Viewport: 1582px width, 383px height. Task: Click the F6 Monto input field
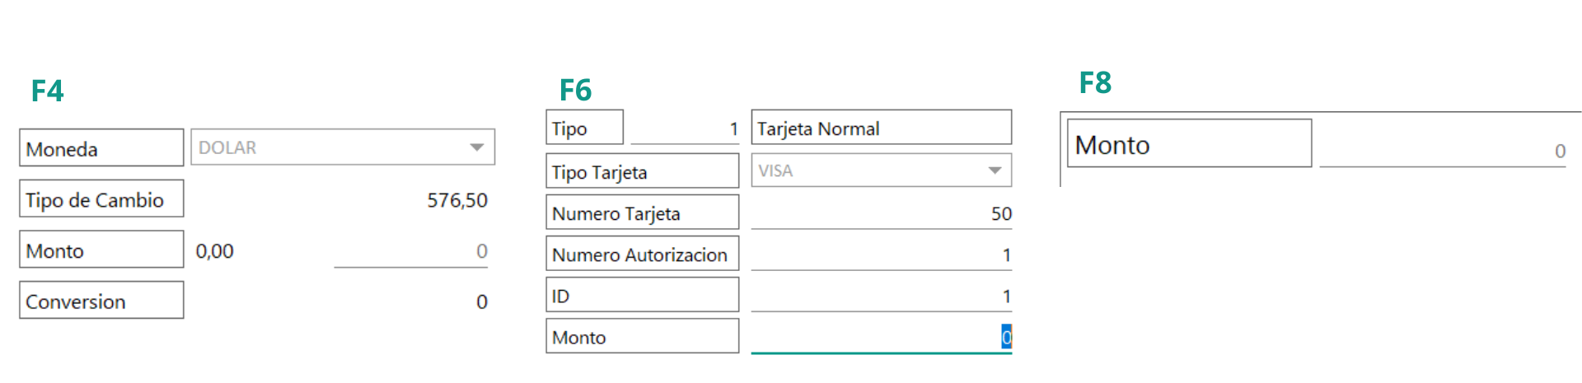pos(880,338)
